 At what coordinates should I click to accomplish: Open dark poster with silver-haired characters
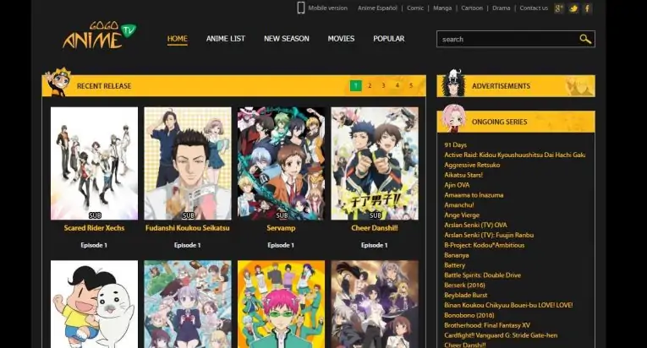tap(375, 304)
